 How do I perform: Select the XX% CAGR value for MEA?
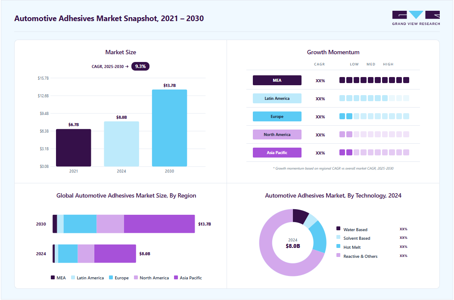pyautogui.click(x=320, y=81)
